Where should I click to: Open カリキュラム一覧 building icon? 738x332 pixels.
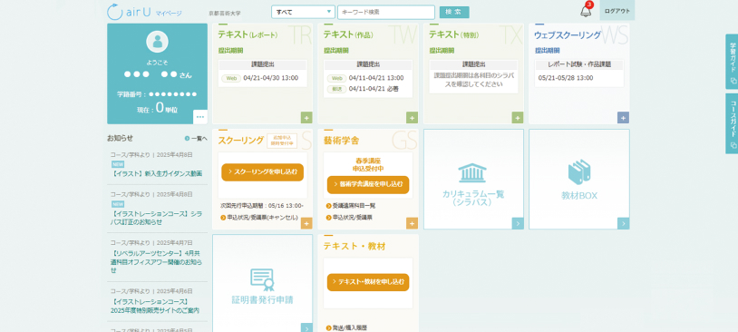pyautogui.click(x=472, y=173)
